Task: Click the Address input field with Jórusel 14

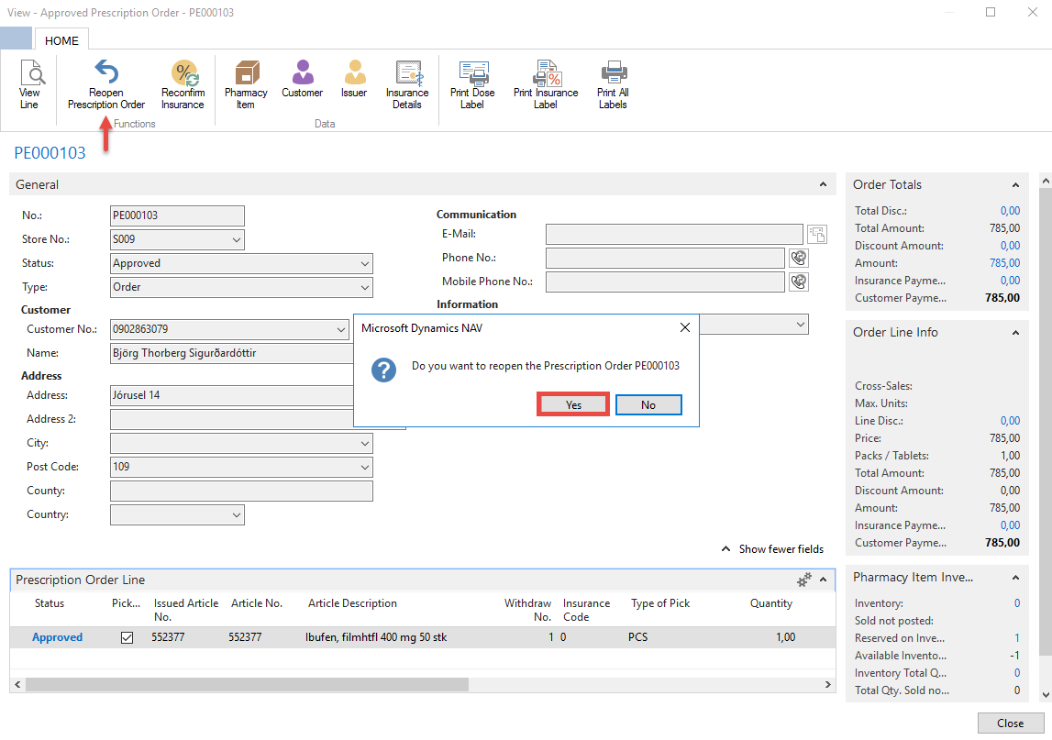Action: coord(229,396)
